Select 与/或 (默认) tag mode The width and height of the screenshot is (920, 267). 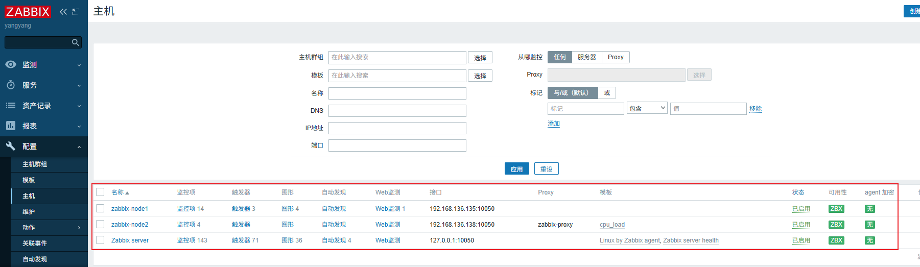[x=573, y=93]
